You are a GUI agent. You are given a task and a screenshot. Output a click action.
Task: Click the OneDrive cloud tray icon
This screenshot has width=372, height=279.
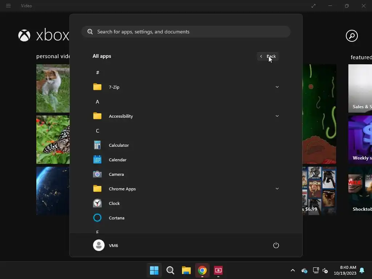point(304,270)
